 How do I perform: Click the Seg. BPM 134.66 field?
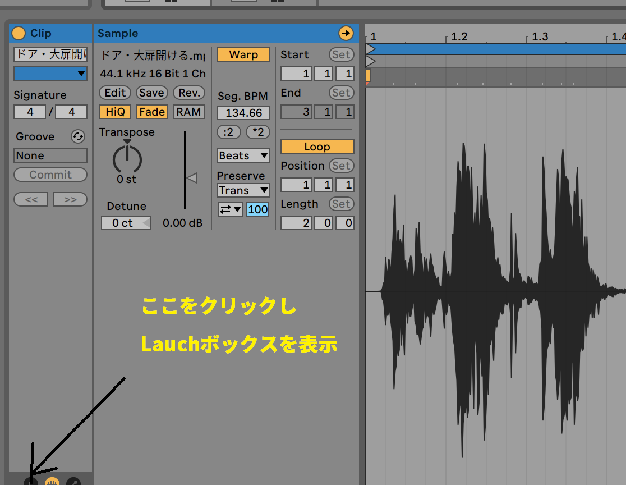pos(243,113)
